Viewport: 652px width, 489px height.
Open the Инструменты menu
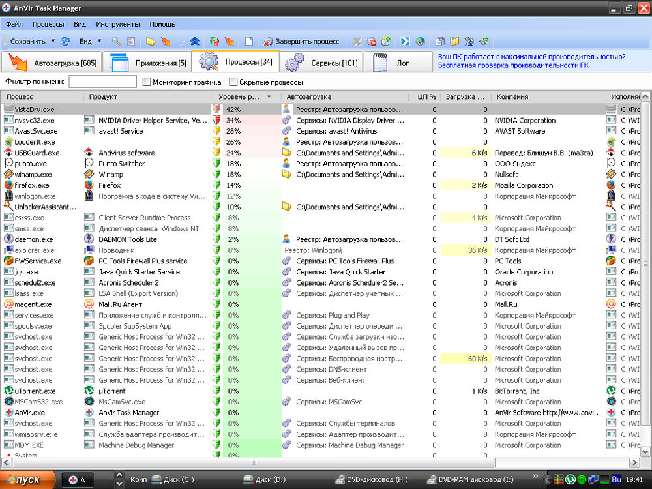tap(118, 24)
